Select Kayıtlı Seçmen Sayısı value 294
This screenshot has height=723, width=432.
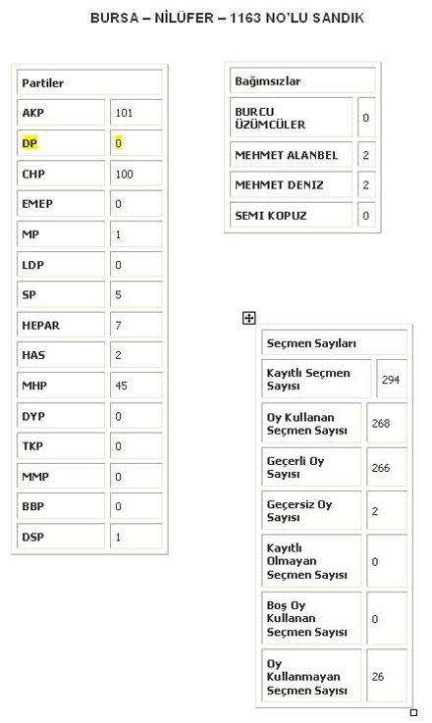pos(392,379)
